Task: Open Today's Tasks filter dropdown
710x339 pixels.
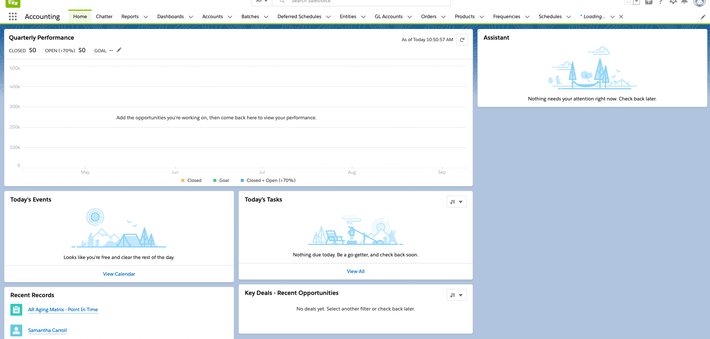Action: coord(456,202)
